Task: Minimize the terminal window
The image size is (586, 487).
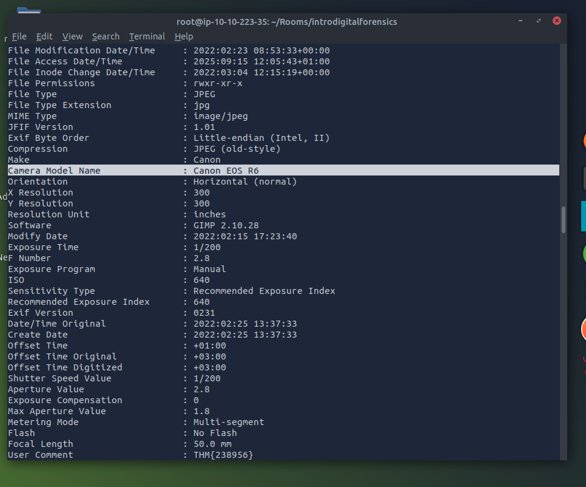Action: coord(520,21)
